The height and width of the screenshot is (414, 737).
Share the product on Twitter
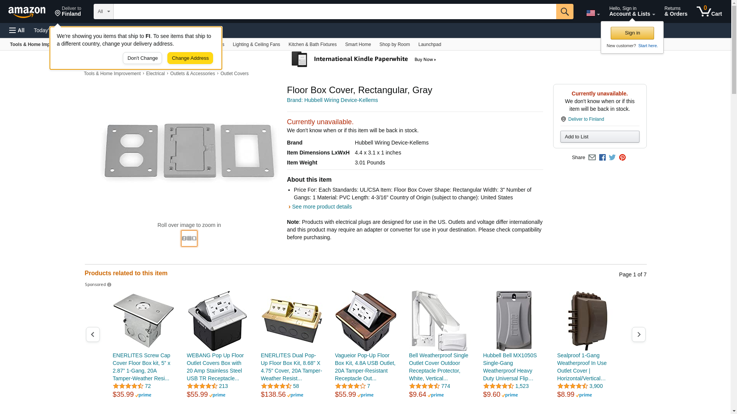pos(612,158)
